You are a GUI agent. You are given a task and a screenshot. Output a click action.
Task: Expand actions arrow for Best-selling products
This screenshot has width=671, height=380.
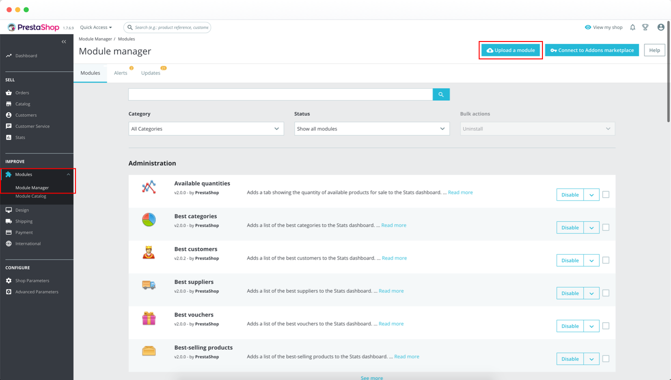pyautogui.click(x=591, y=359)
